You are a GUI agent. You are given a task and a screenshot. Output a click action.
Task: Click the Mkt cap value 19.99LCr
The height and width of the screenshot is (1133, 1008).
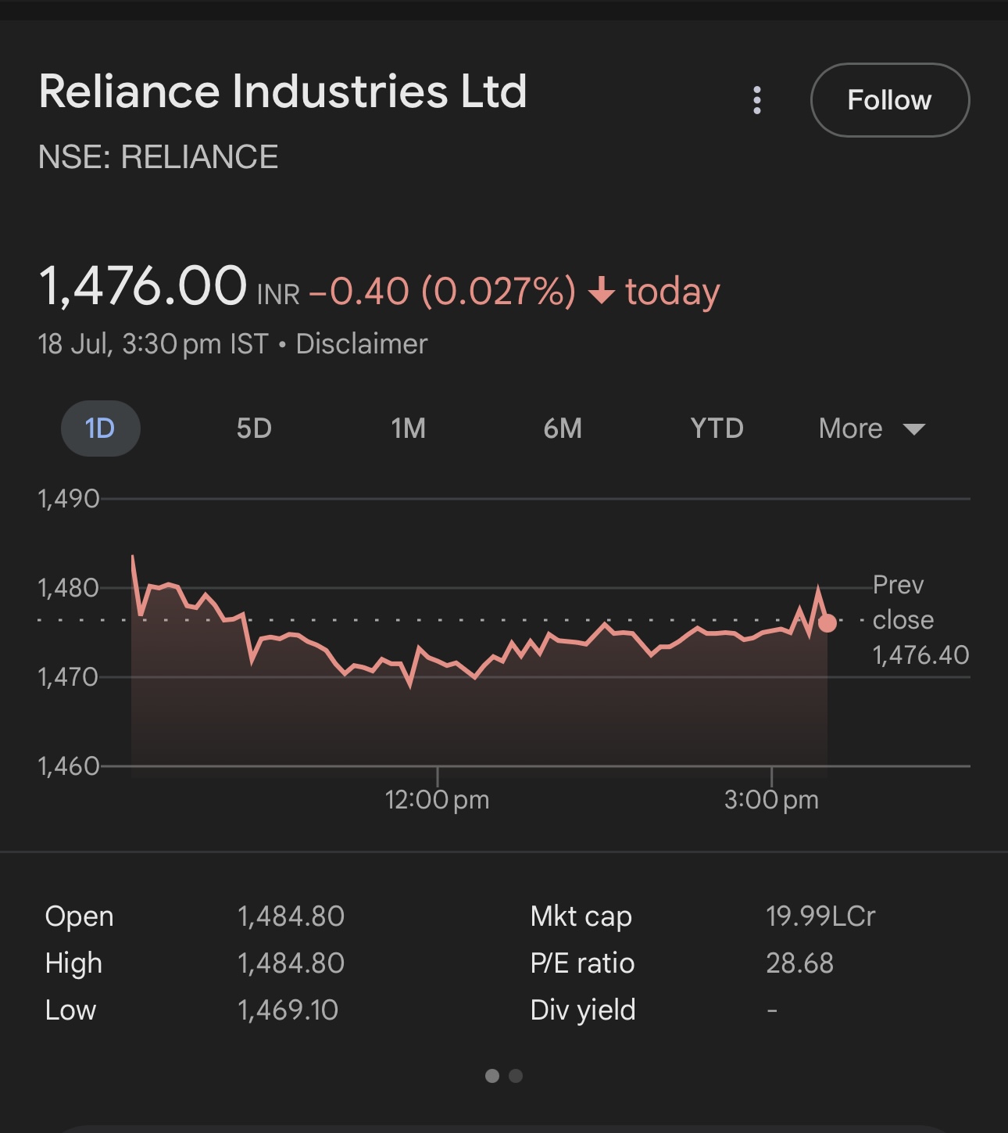click(x=820, y=916)
